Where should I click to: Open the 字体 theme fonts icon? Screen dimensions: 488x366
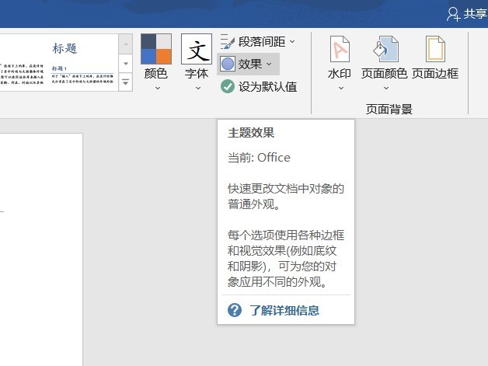pos(197,49)
